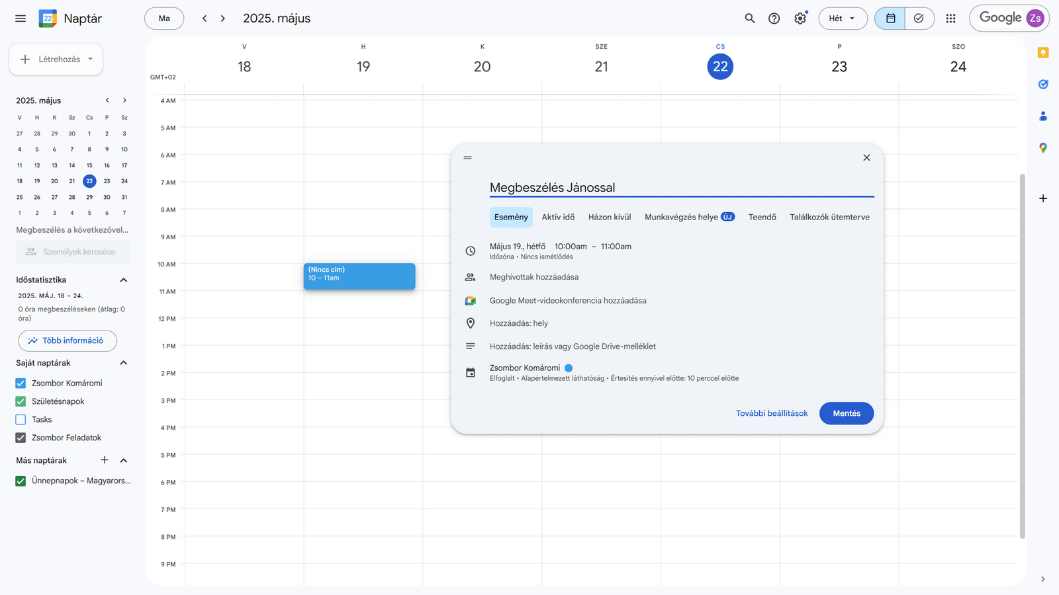Select the Házon kívül tab
This screenshot has width=1059, height=595.
(x=609, y=217)
